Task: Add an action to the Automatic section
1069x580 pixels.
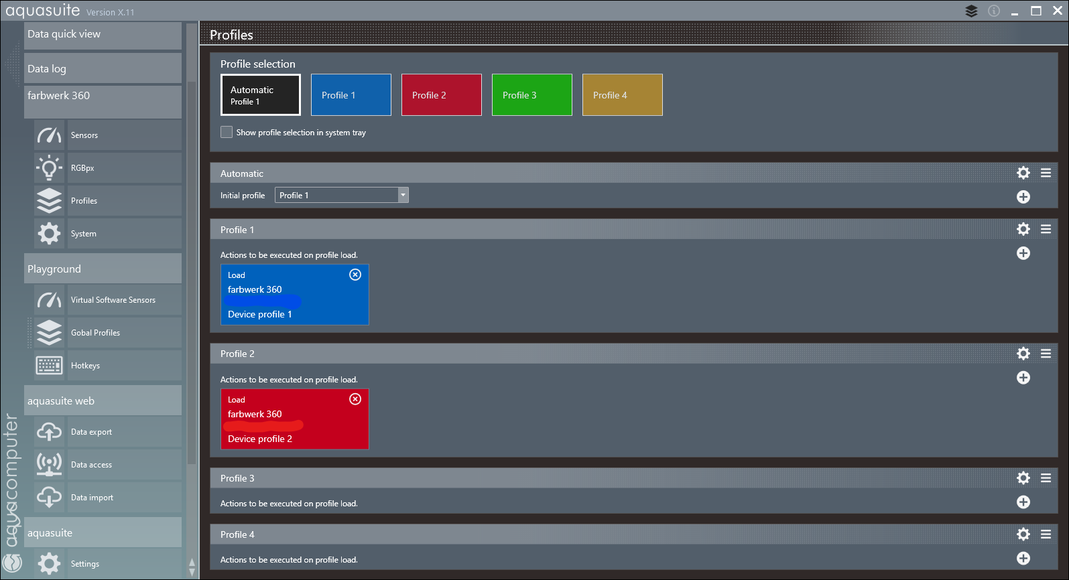Action: pyautogui.click(x=1023, y=197)
